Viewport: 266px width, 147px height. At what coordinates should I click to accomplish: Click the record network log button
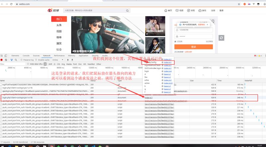(x=2, y=60)
